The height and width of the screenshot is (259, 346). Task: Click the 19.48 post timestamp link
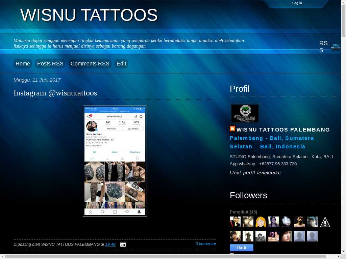point(110,244)
